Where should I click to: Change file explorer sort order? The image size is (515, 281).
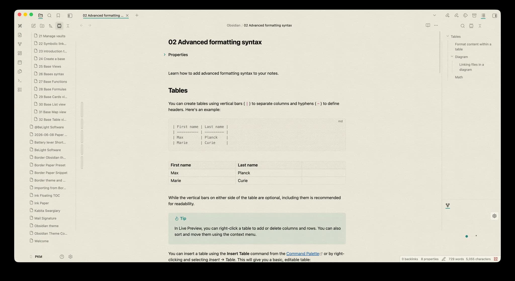click(51, 26)
